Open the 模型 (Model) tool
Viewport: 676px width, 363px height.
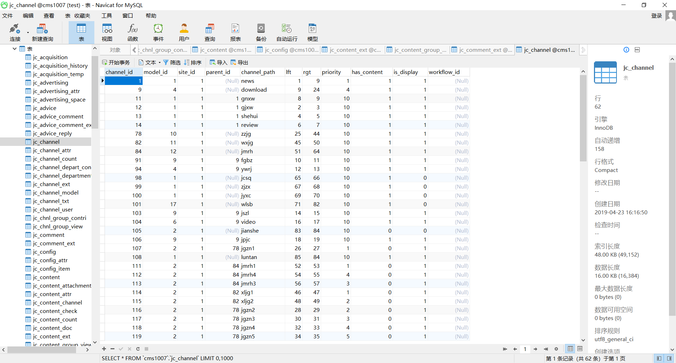point(312,32)
